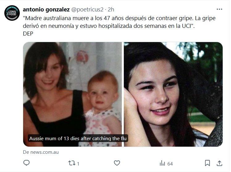Click the tweet text about Madre australiana
This screenshot has height=172, width=231.
(x=119, y=22)
